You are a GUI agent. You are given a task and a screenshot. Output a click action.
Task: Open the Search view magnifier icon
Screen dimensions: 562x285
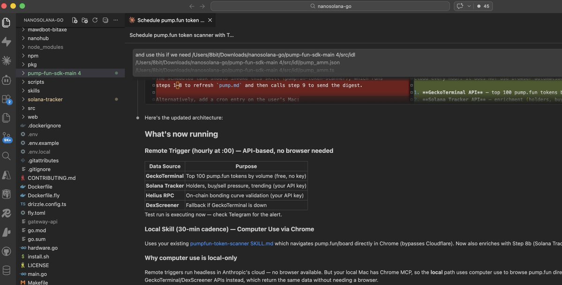6,156
